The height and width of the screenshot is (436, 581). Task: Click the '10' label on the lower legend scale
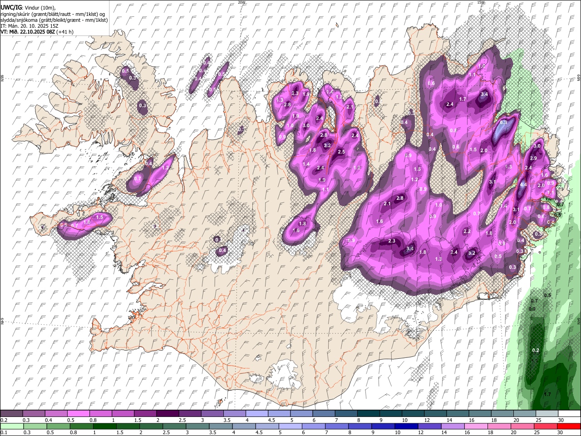398,433
